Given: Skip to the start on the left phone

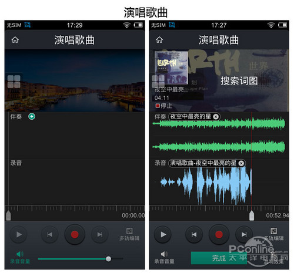Looking at the screenshot, I should click(50, 234).
